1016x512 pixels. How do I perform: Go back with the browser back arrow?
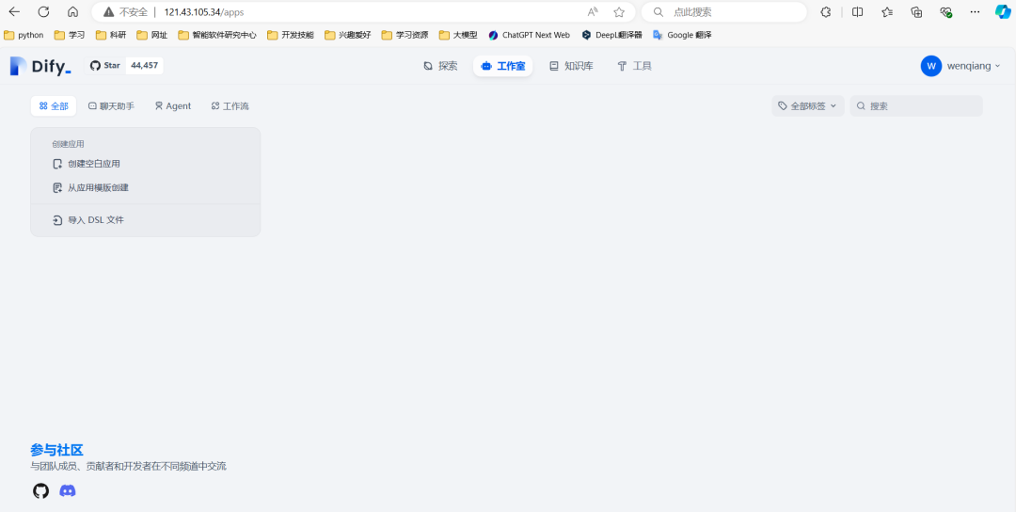pyautogui.click(x=14, y=11)
